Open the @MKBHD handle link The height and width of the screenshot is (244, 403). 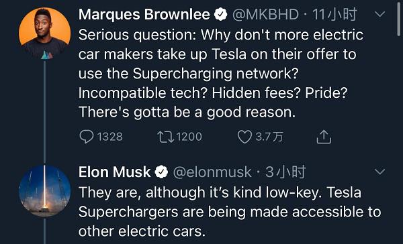(265, 15)
